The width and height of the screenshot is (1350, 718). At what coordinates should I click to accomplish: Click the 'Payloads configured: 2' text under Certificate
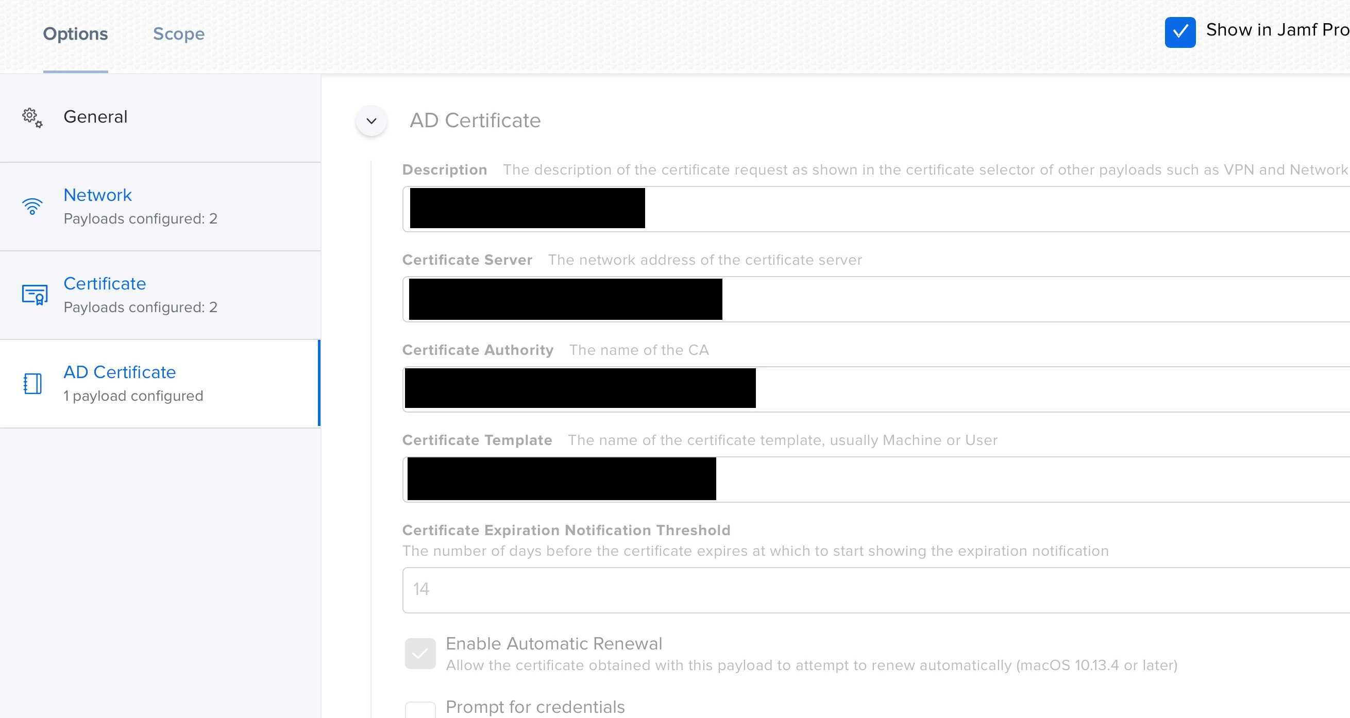(141, 307)
